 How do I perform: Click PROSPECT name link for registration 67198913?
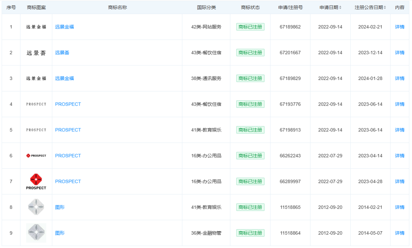pyautogui.click(x=68, y=130)
